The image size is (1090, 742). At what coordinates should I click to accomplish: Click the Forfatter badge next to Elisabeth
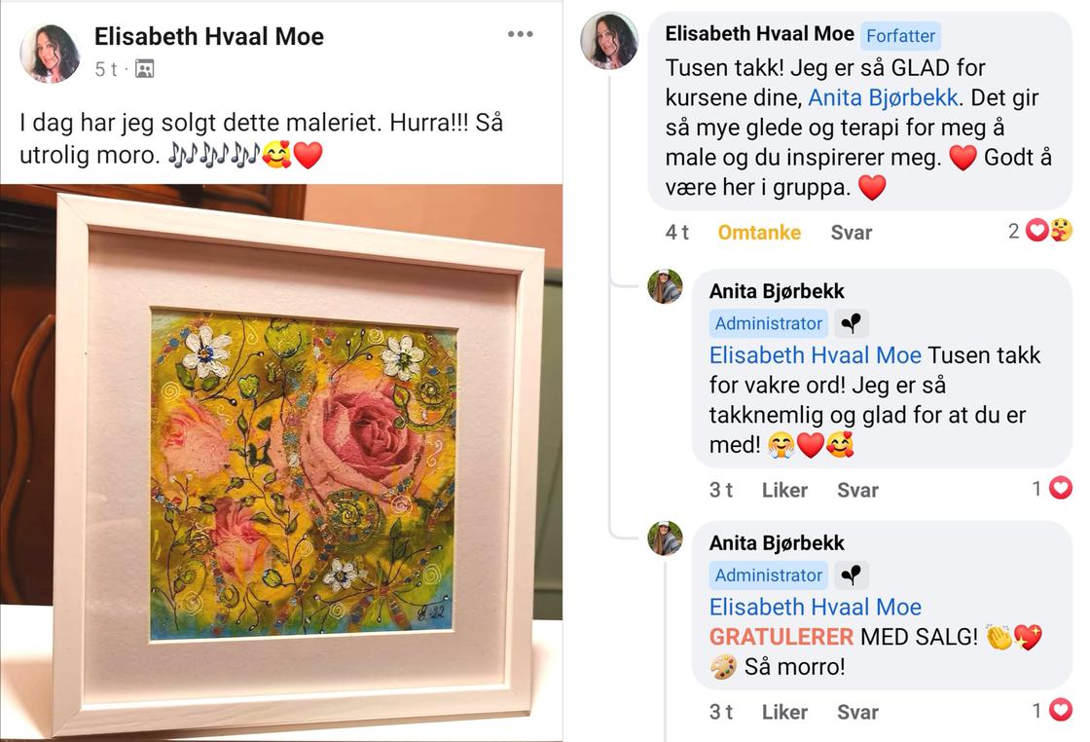(x=900, y=35)
